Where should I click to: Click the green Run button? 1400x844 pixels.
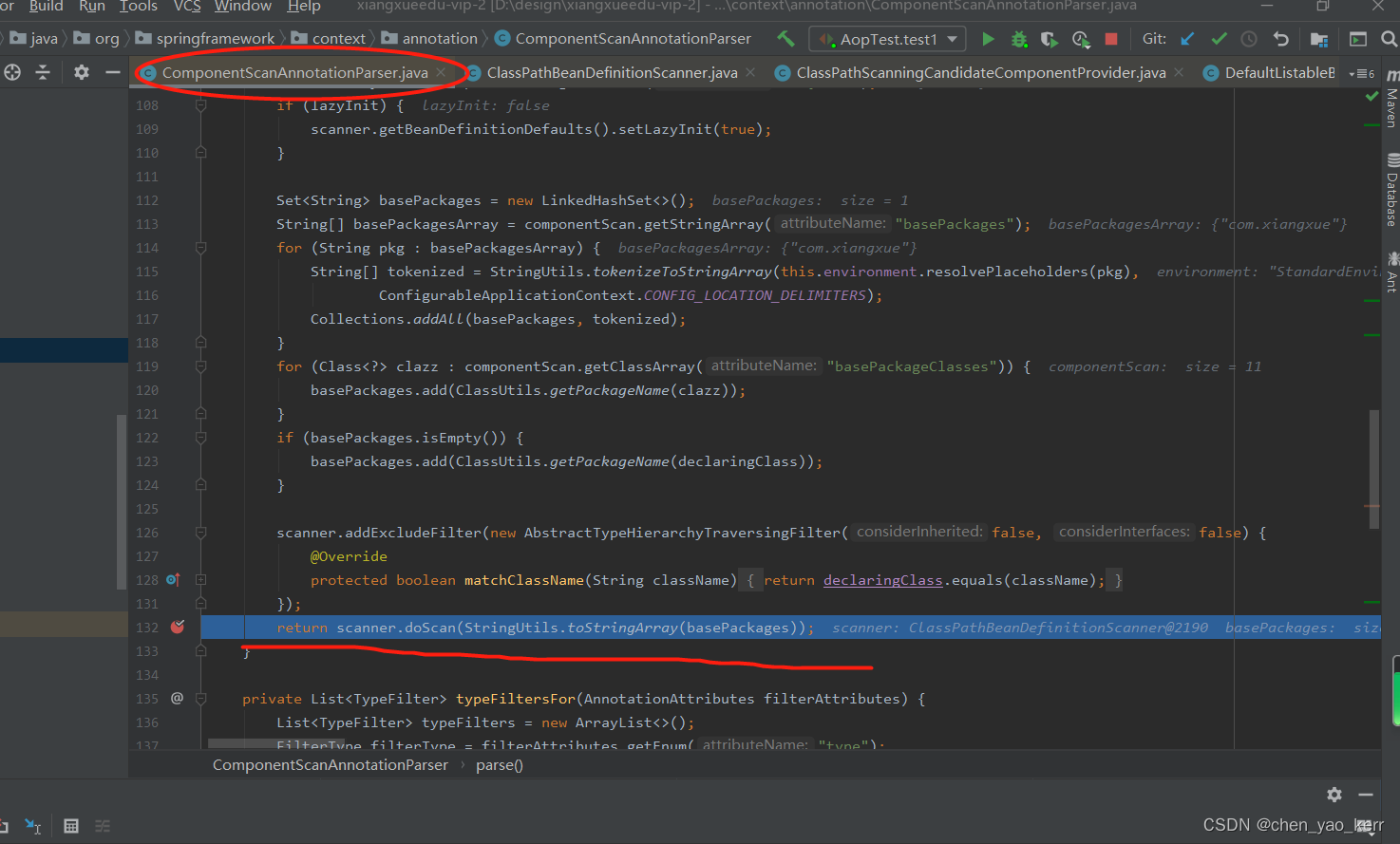(x=988, y=39)
